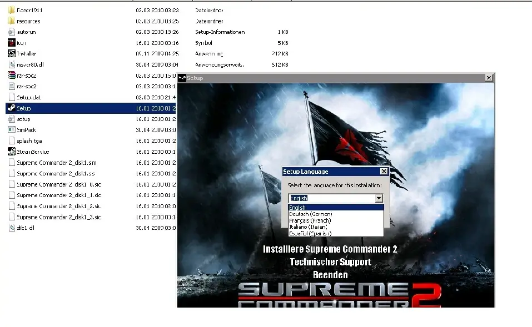Click the 5 KB size value
This screenshot has height=327, width=532.
pos(283,43)
